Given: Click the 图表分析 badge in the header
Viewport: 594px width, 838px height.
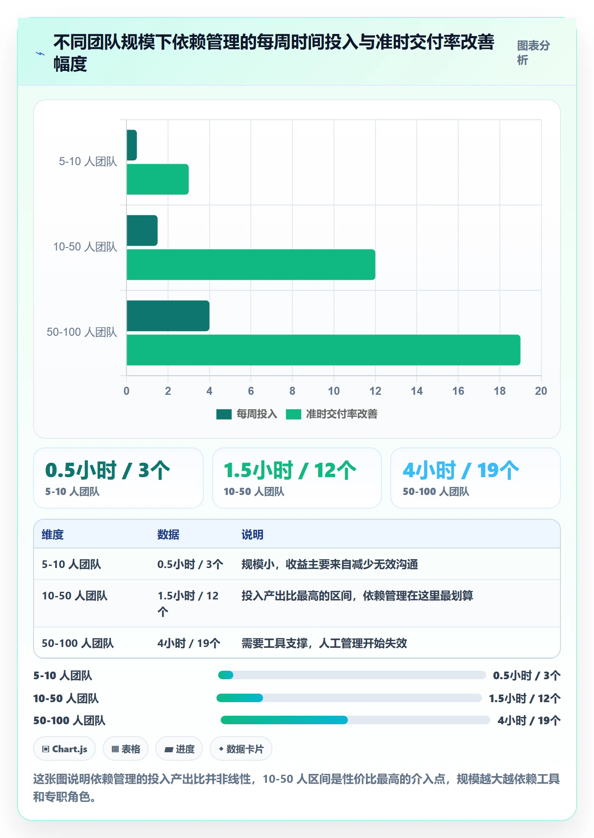Looking at the screenshot, I should pos(533,53).
